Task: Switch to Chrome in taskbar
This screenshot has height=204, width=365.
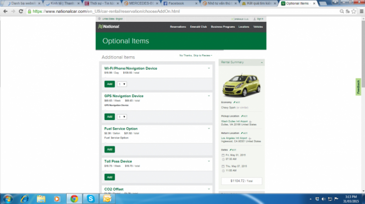Action: pos(74,199)
